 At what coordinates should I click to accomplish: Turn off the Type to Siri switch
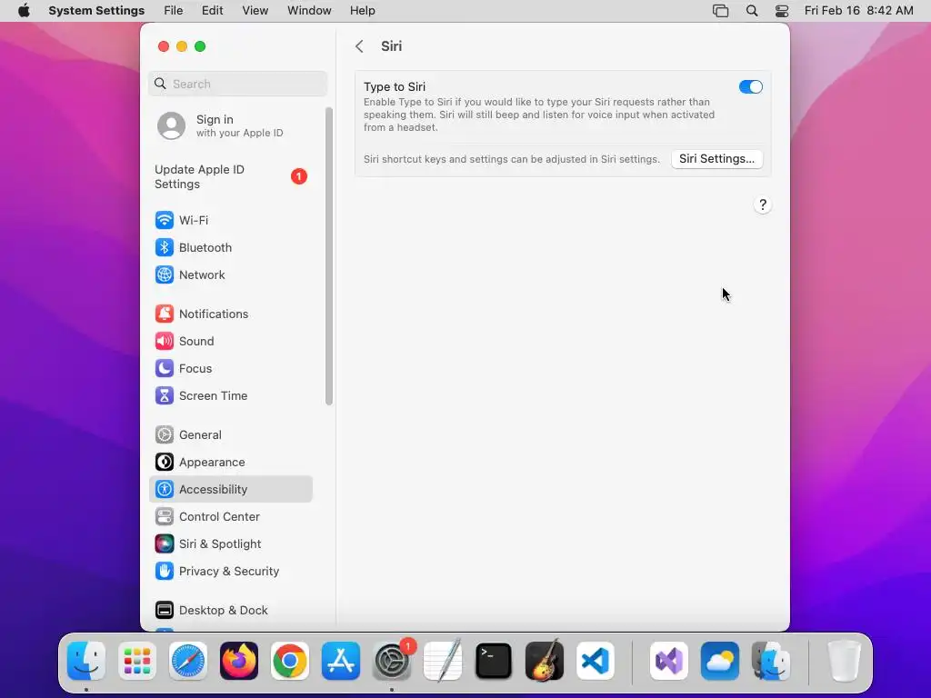pos(750,86)
